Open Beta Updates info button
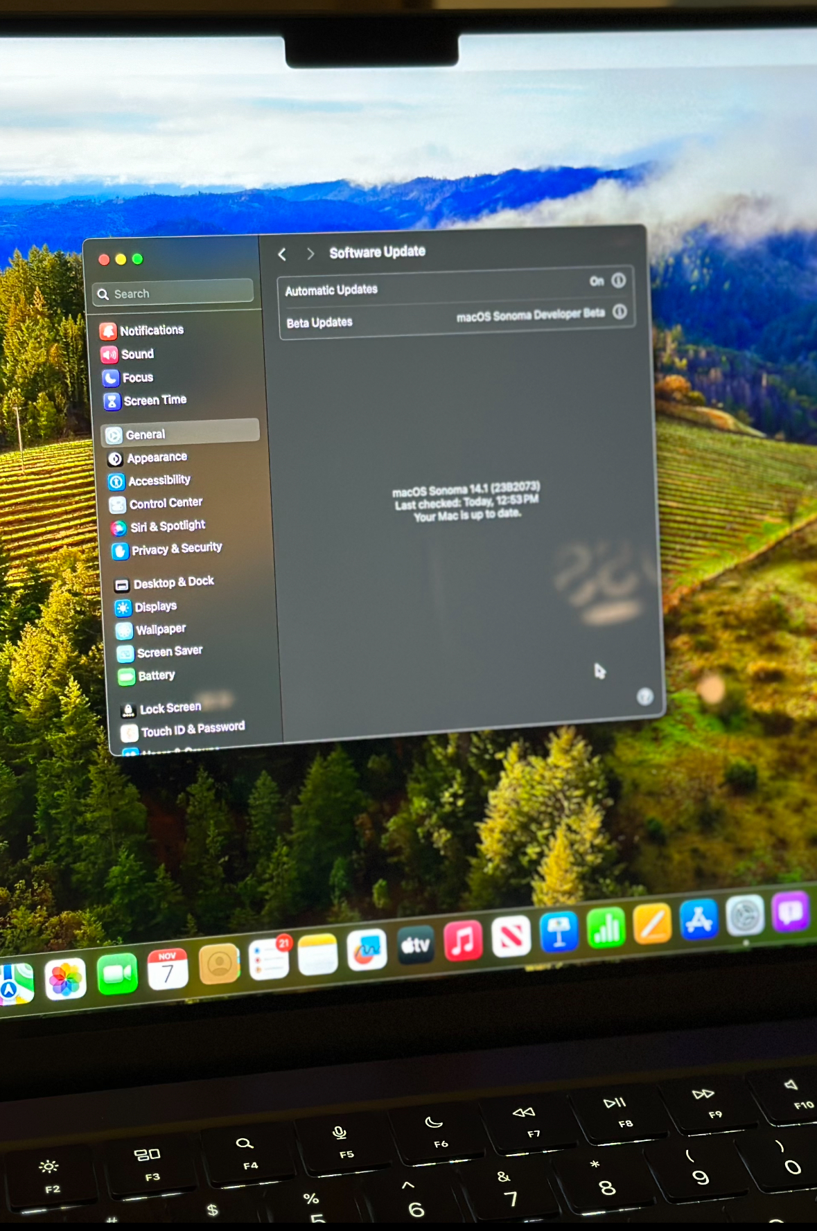The height and width of the screenshot is (1231, 817). 620,312
